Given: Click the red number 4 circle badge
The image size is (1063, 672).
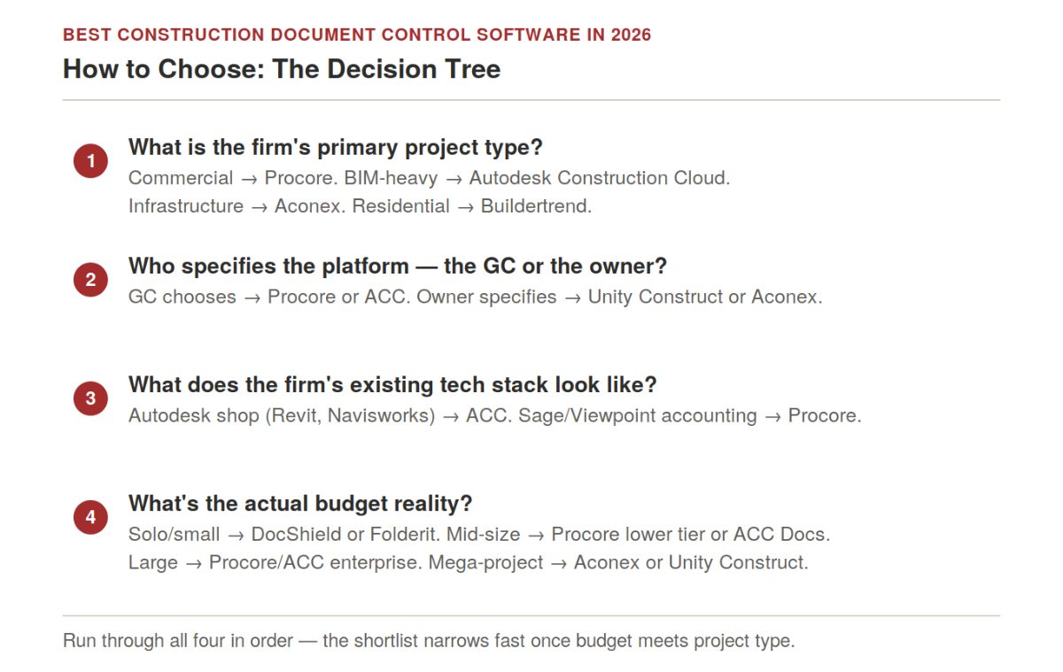Looking at the screenshot, I should point(90,517).
